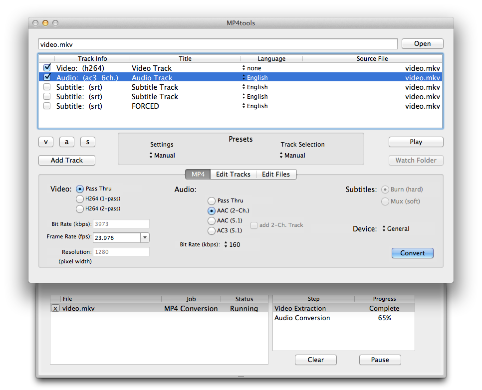
Task: Choose AAC (5.1) audio option
Action: (x=212, y=220)
